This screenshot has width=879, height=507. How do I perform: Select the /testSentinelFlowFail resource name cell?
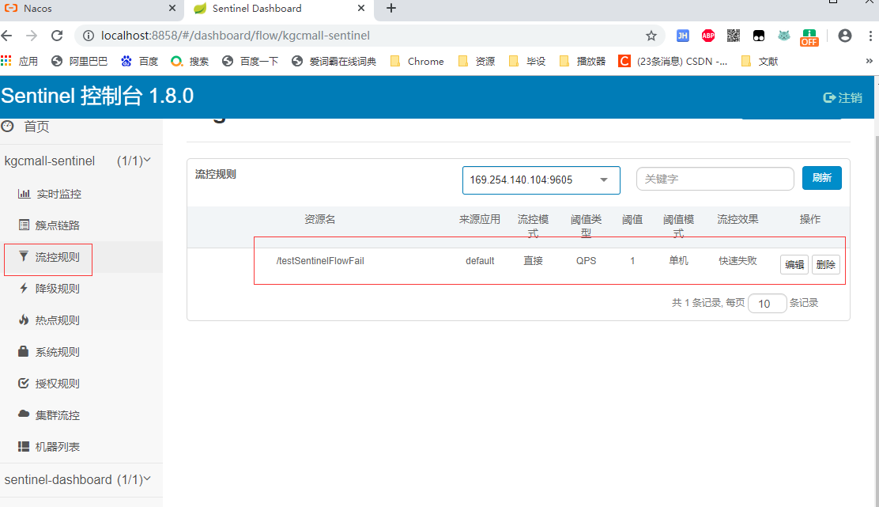tap(320, 261)
